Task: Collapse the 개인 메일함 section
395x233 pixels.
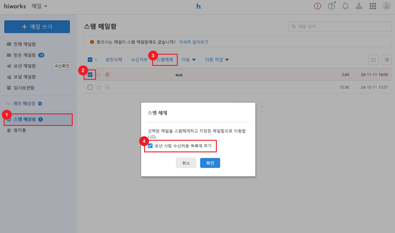Action: [9, 104]
